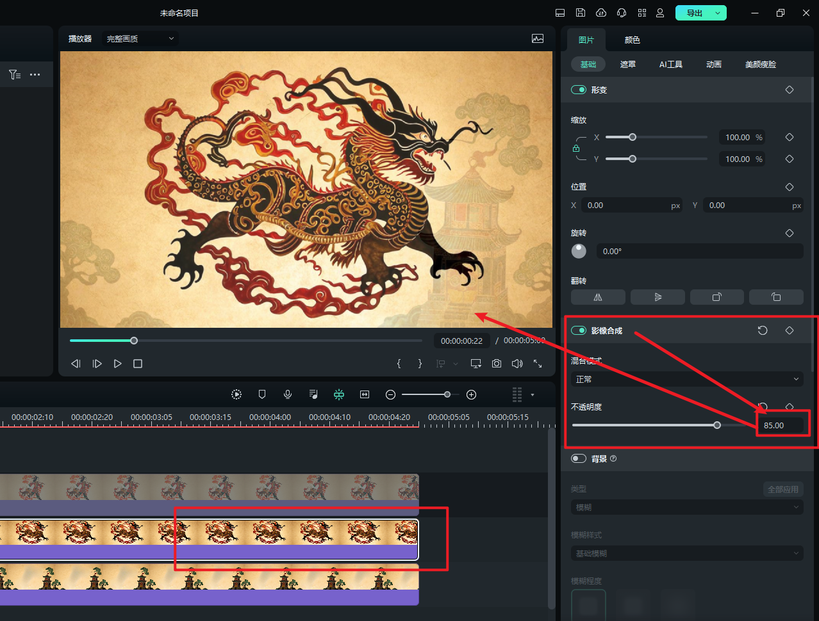Add keyframe diamond for 旋转
Image resolution: width=819 pixels, height=621 pixels.
pyautogui.click(x=790, y=233)
